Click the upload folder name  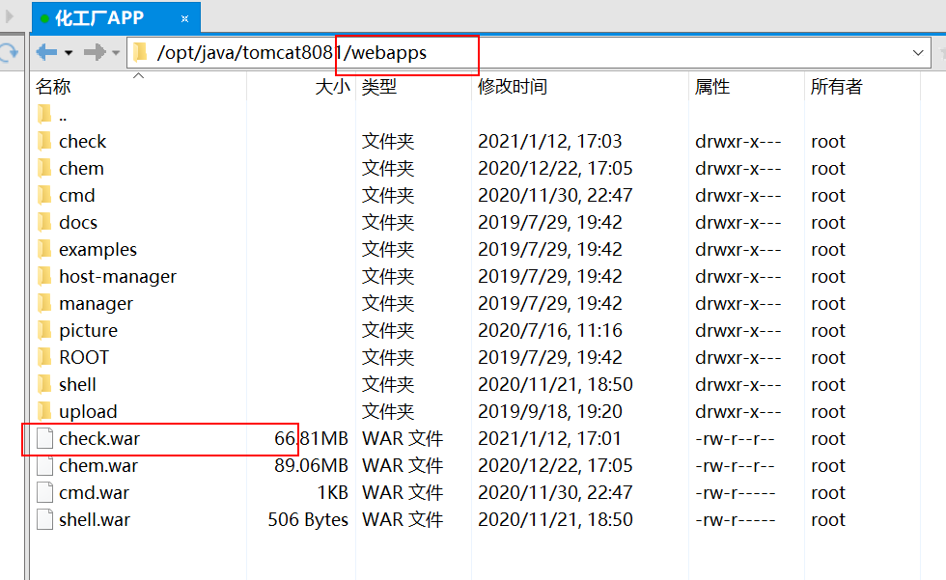(x=88, y=412)
